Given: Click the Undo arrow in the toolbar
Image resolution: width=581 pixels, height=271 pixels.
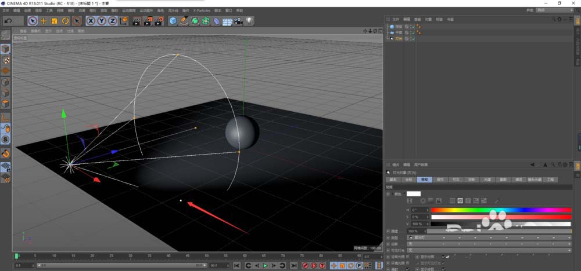Looking at the screenshot, I should (x=9, y=21).
